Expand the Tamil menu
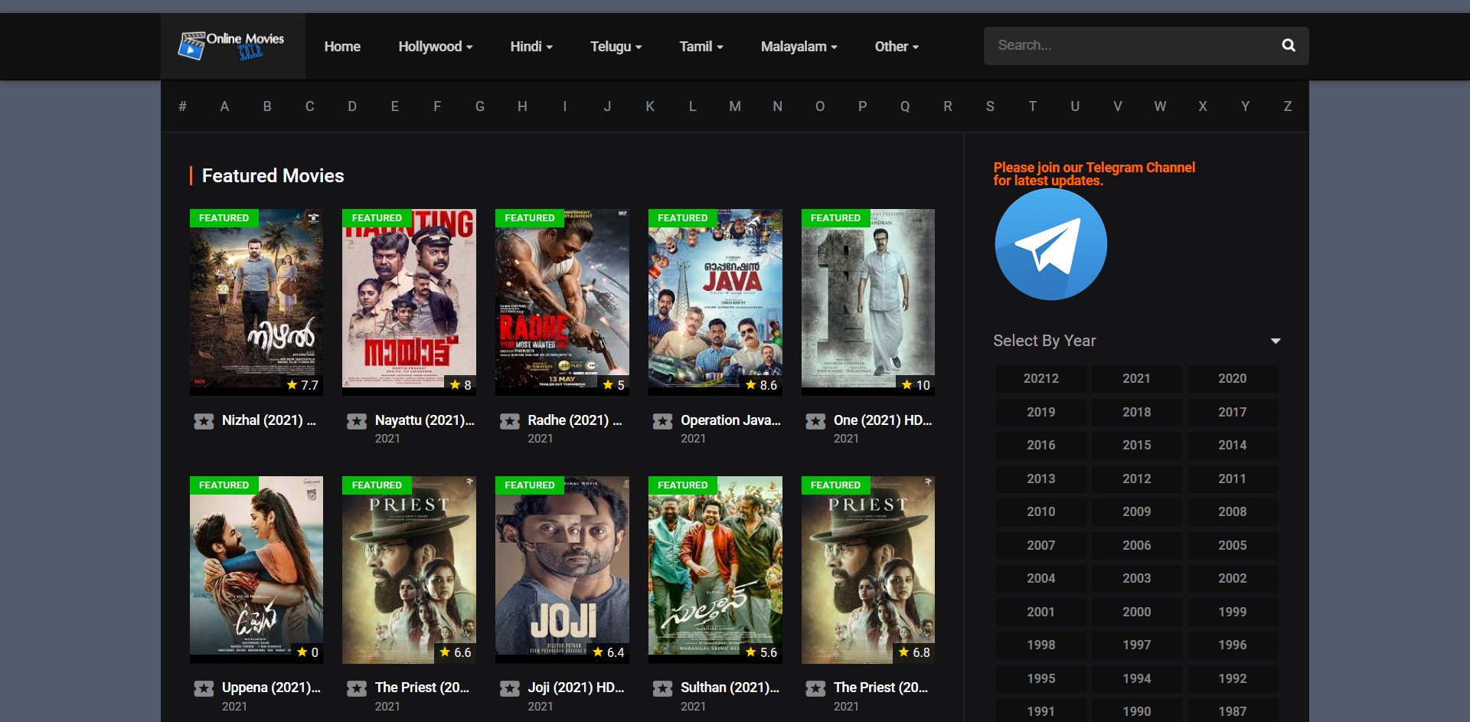The width and height of the screenshot is (1470, 722). pyautogui.click(x=701, y=47)
